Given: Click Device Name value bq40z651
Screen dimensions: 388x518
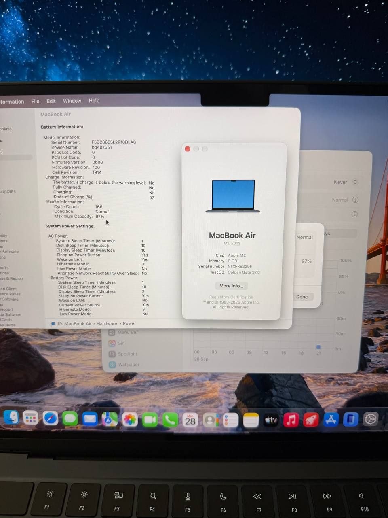Looking at the screenshot, I should (x=102, y=147).
